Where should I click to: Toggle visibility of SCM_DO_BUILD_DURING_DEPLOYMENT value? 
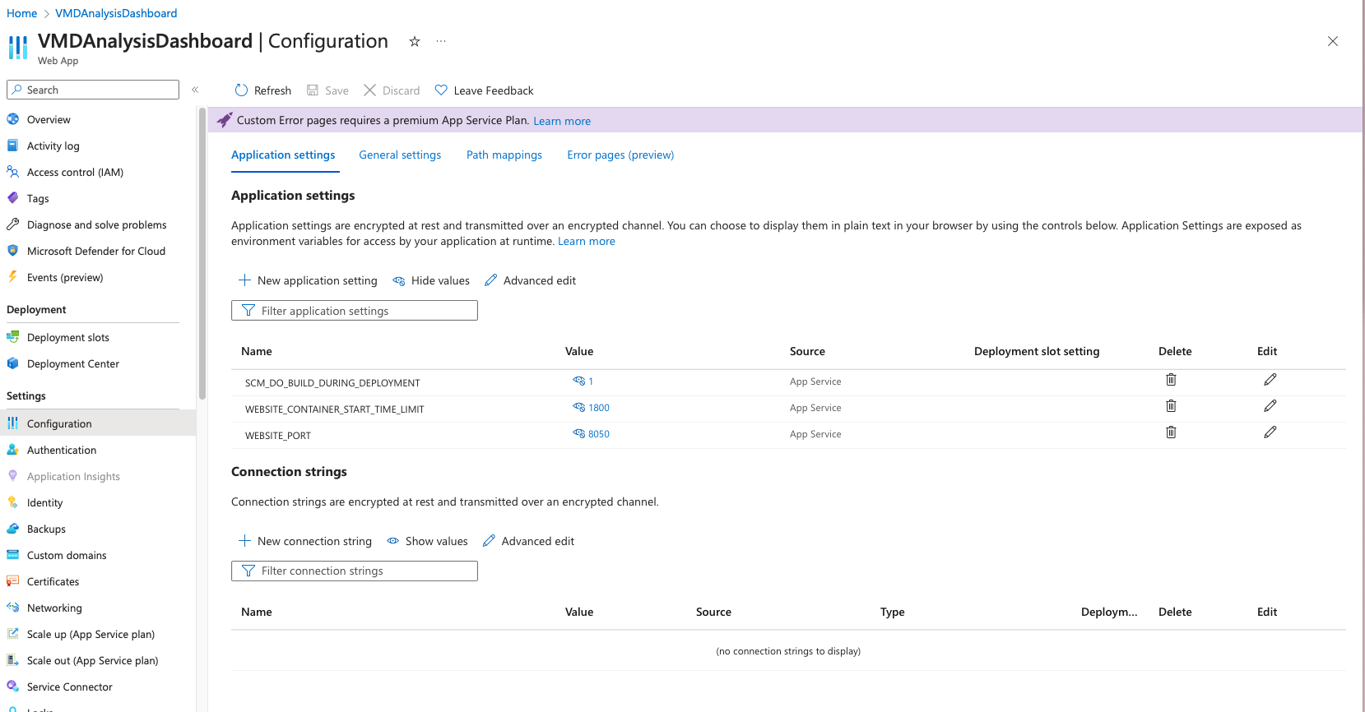coord(579,381)
